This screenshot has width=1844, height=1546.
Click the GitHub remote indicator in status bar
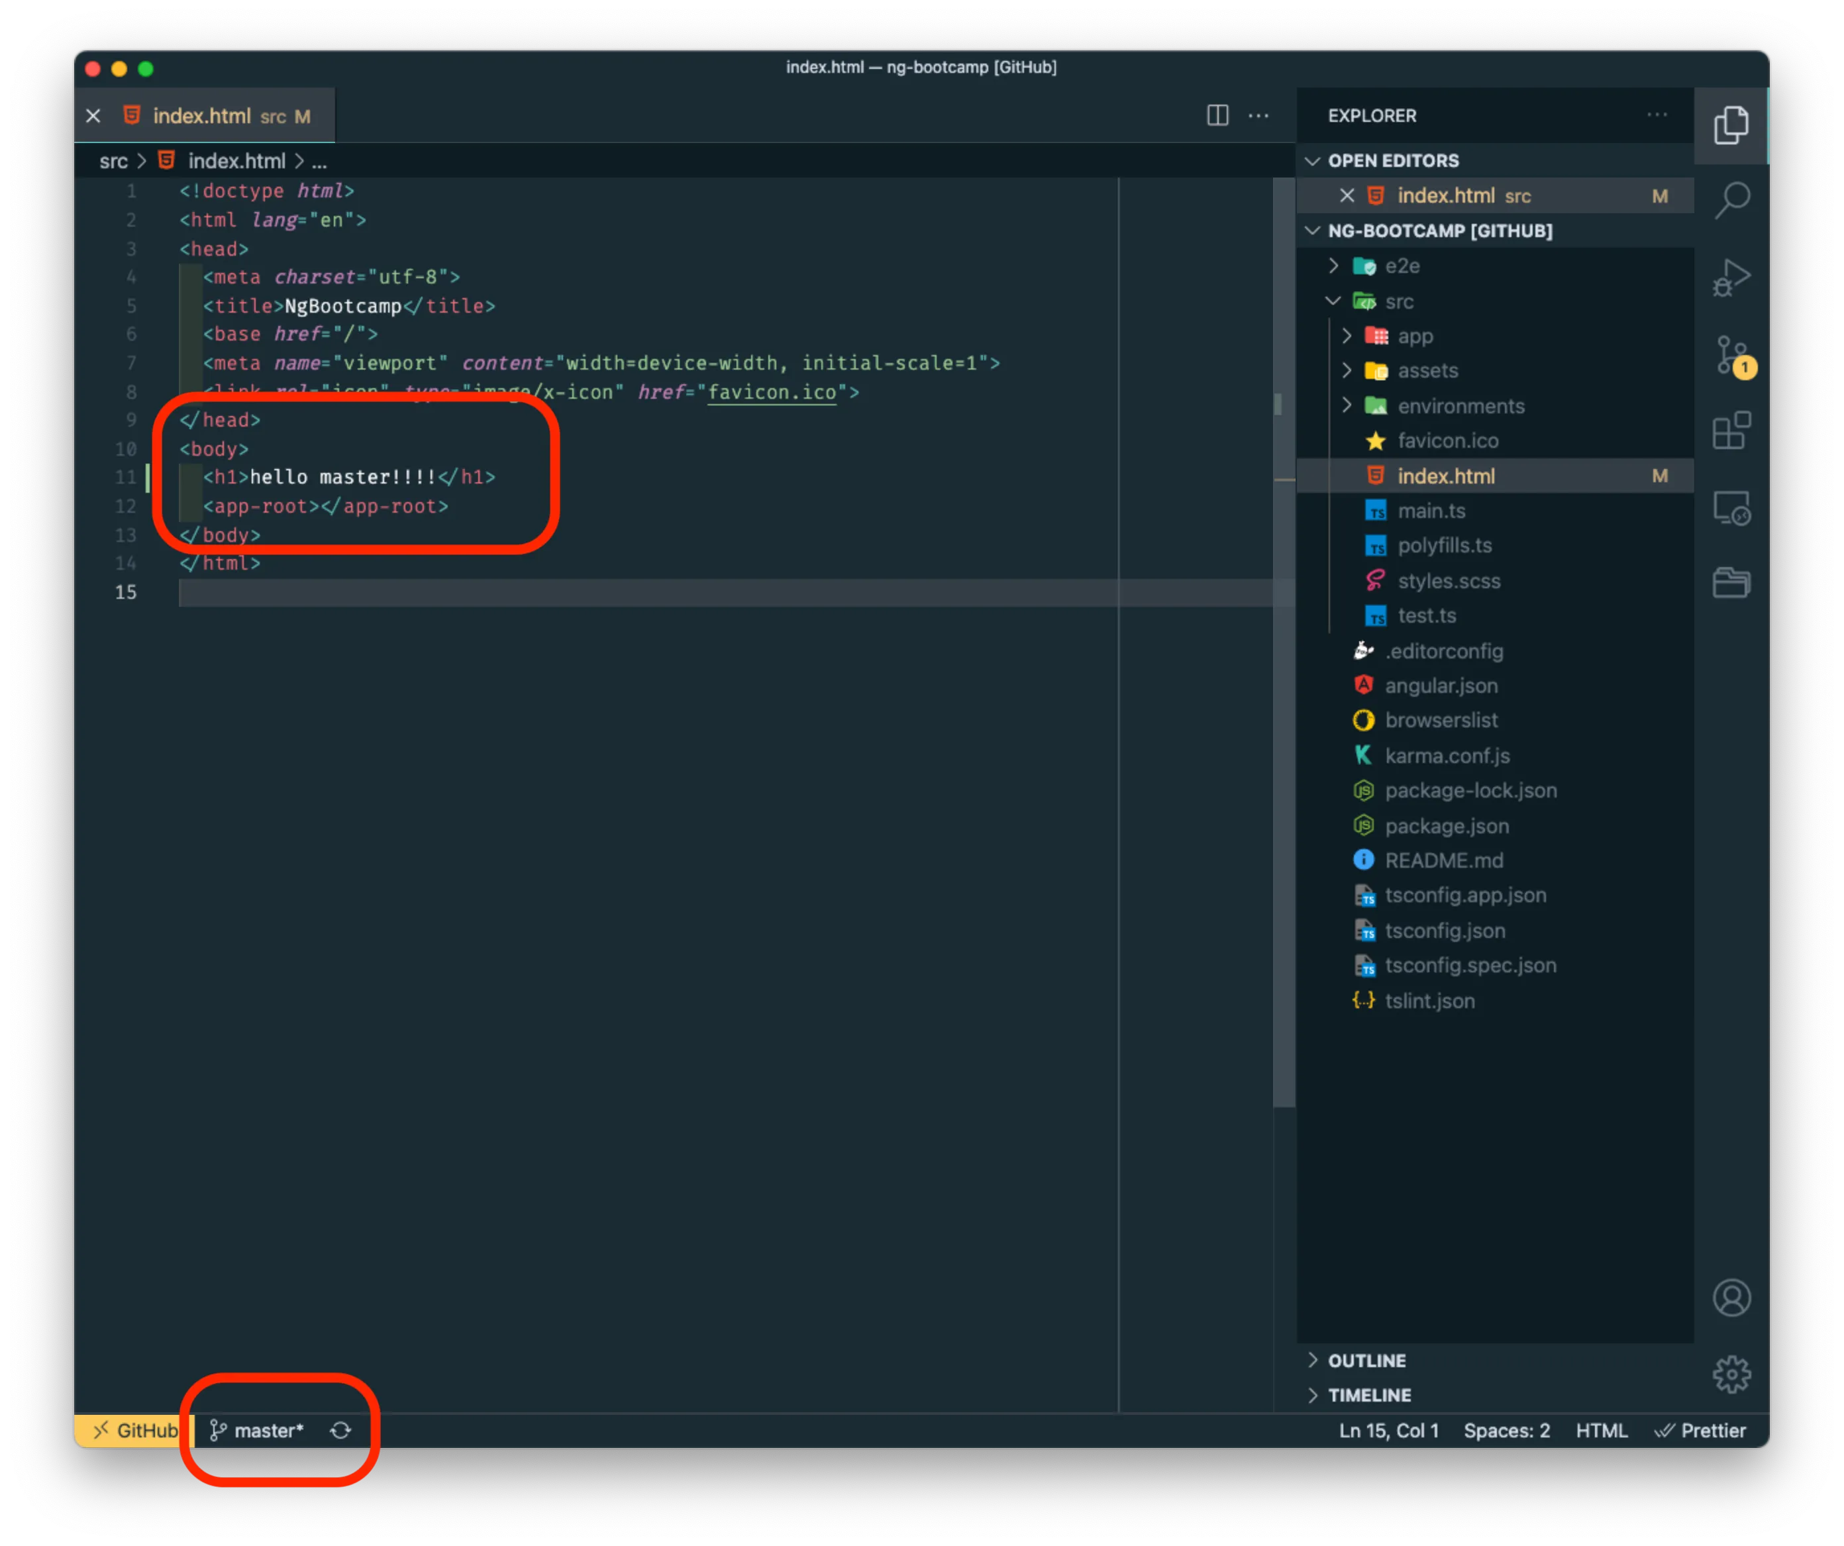[134, 1430]
